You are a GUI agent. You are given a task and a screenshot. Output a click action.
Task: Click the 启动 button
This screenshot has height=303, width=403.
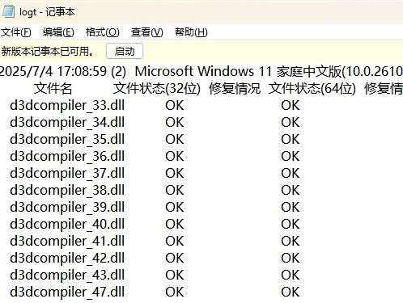[x=125, y=51]
